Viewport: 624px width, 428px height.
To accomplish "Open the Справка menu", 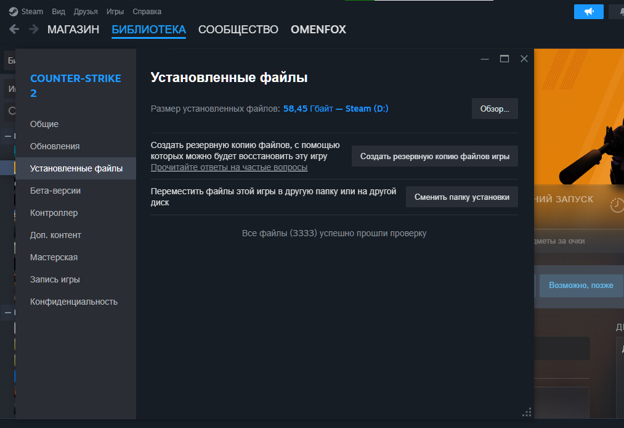I will pyautogui.click(x=147, y=12).
